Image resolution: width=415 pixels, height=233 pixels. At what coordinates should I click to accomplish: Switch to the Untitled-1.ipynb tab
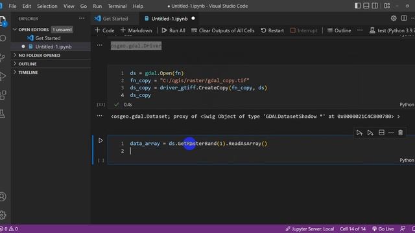(x=169, y=19)
